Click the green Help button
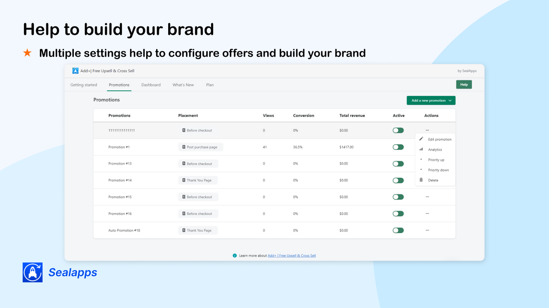The image size is (549, 308). click(464, 84)
